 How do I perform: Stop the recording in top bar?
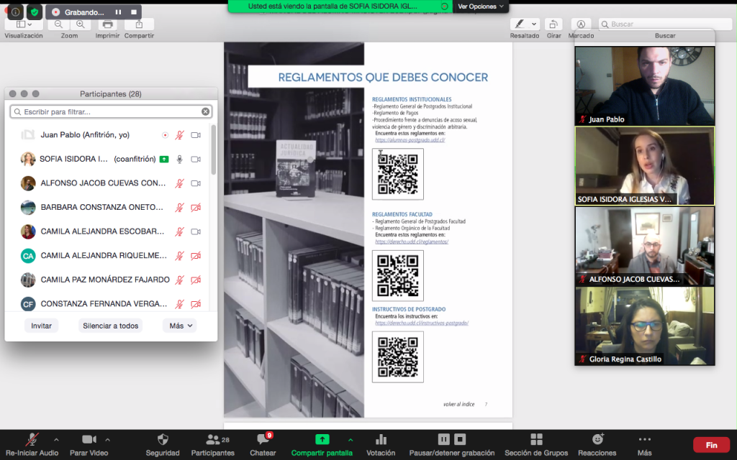pyautogui.click(x=134, y=12)
